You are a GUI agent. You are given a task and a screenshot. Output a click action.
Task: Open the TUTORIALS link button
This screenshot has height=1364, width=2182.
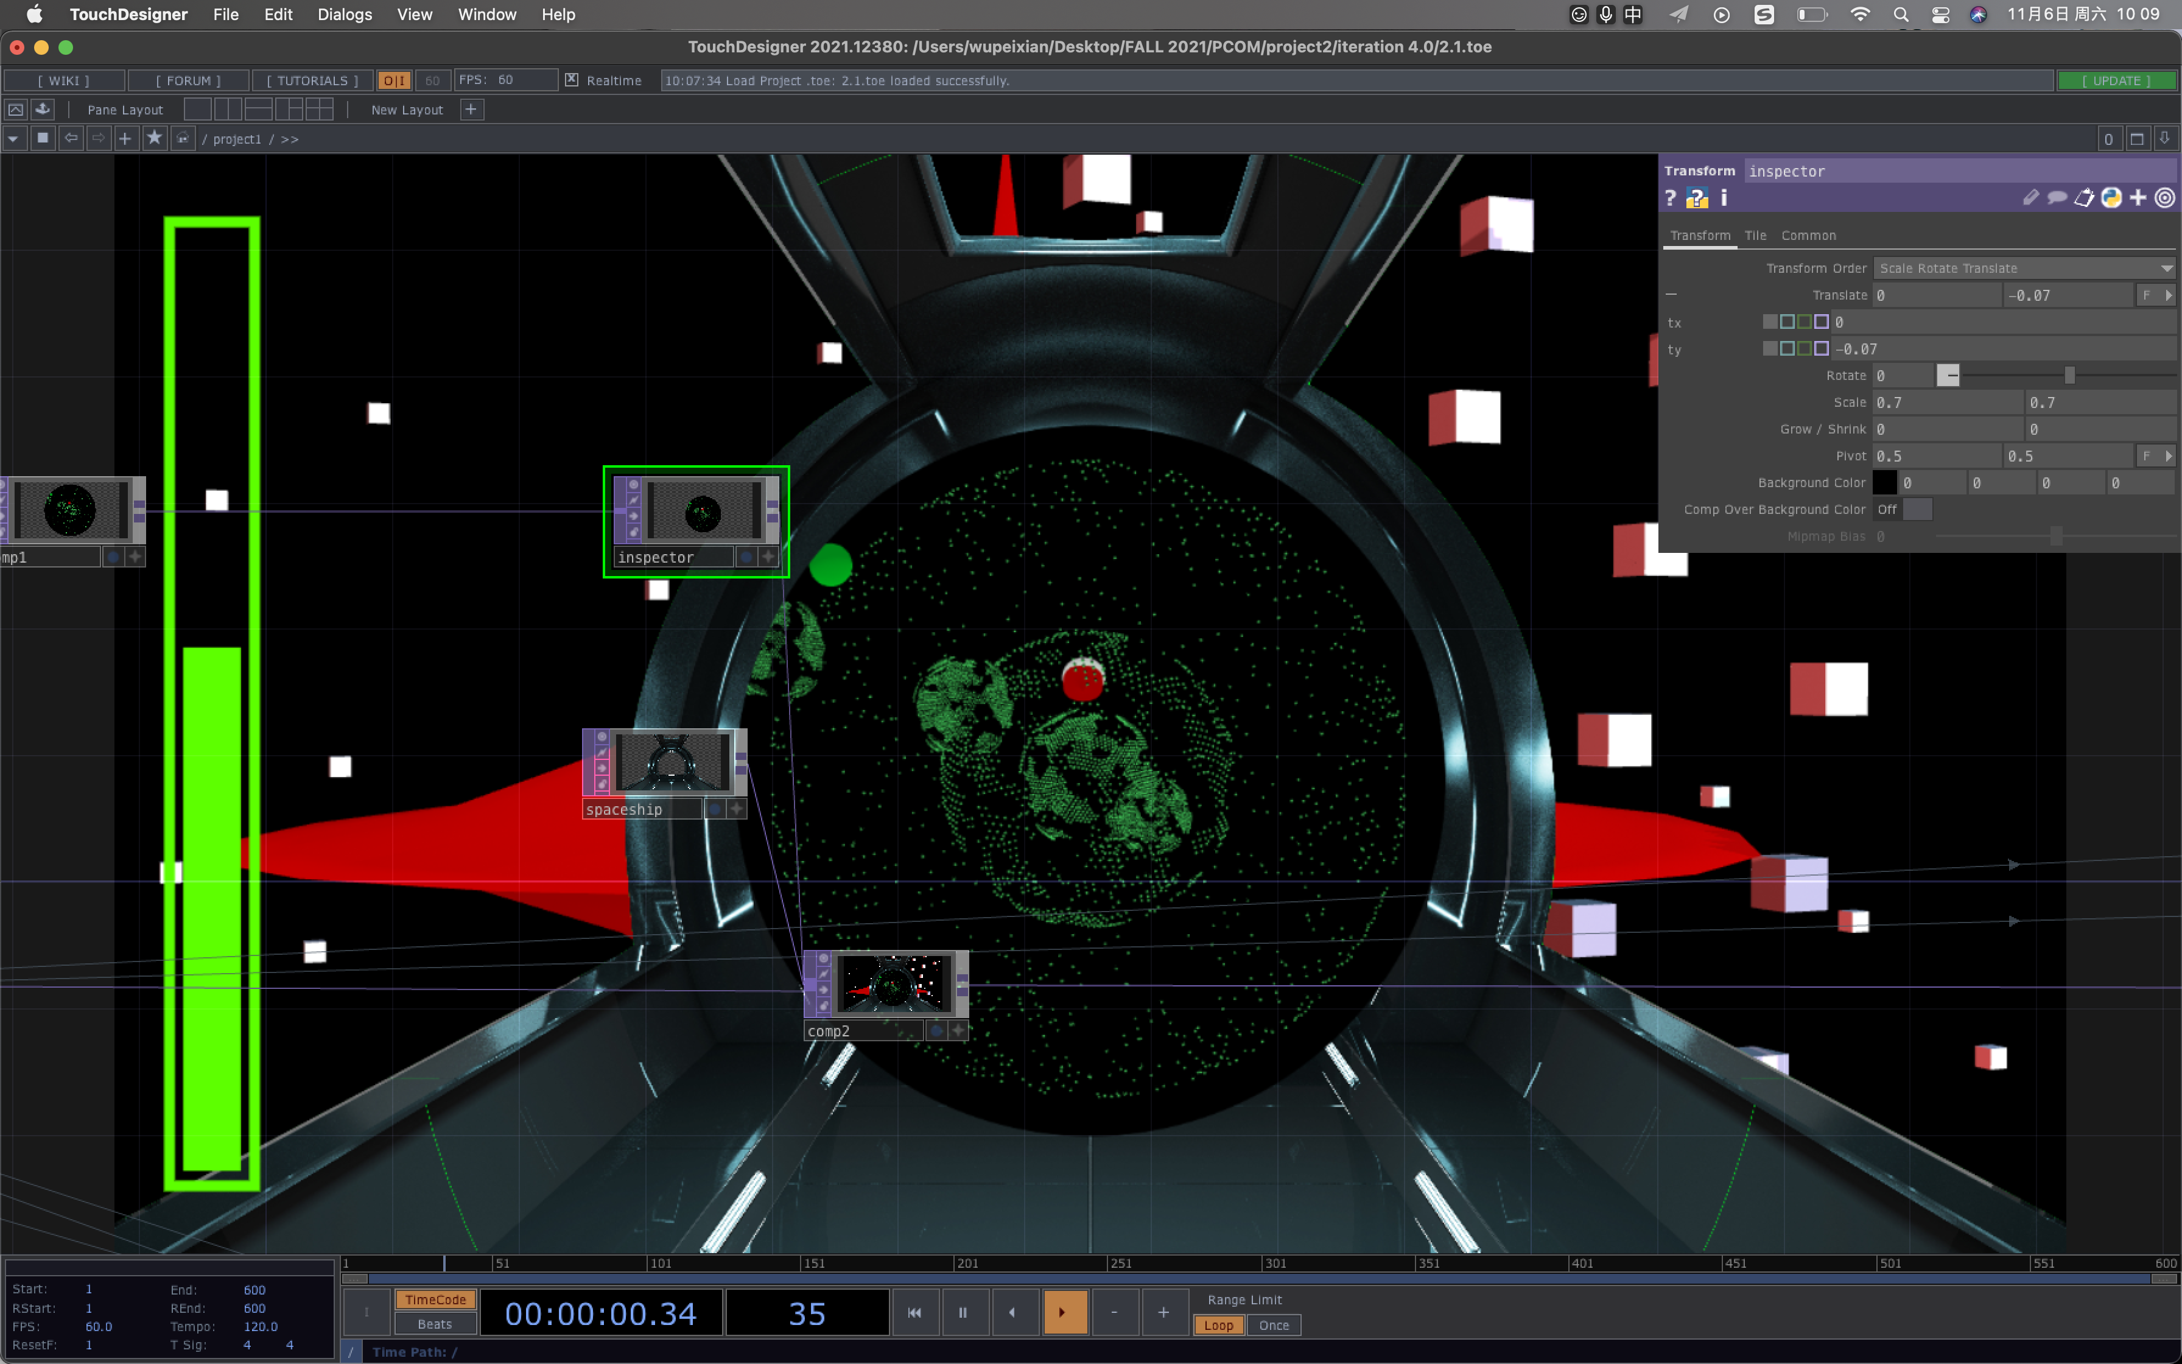(x=312, y=80)
